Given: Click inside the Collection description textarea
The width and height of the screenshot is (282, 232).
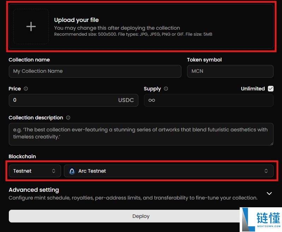Looking at the screenshot, I should [140, 134].
